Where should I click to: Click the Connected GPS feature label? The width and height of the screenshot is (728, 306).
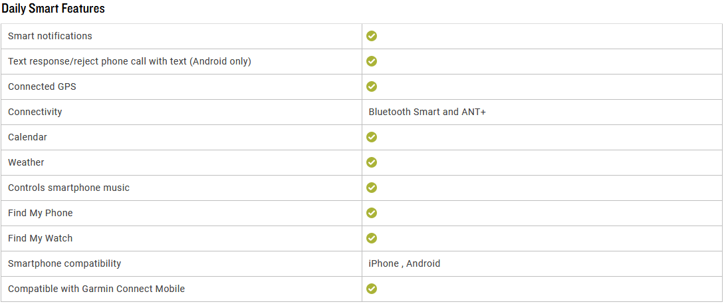click(43, 86)
